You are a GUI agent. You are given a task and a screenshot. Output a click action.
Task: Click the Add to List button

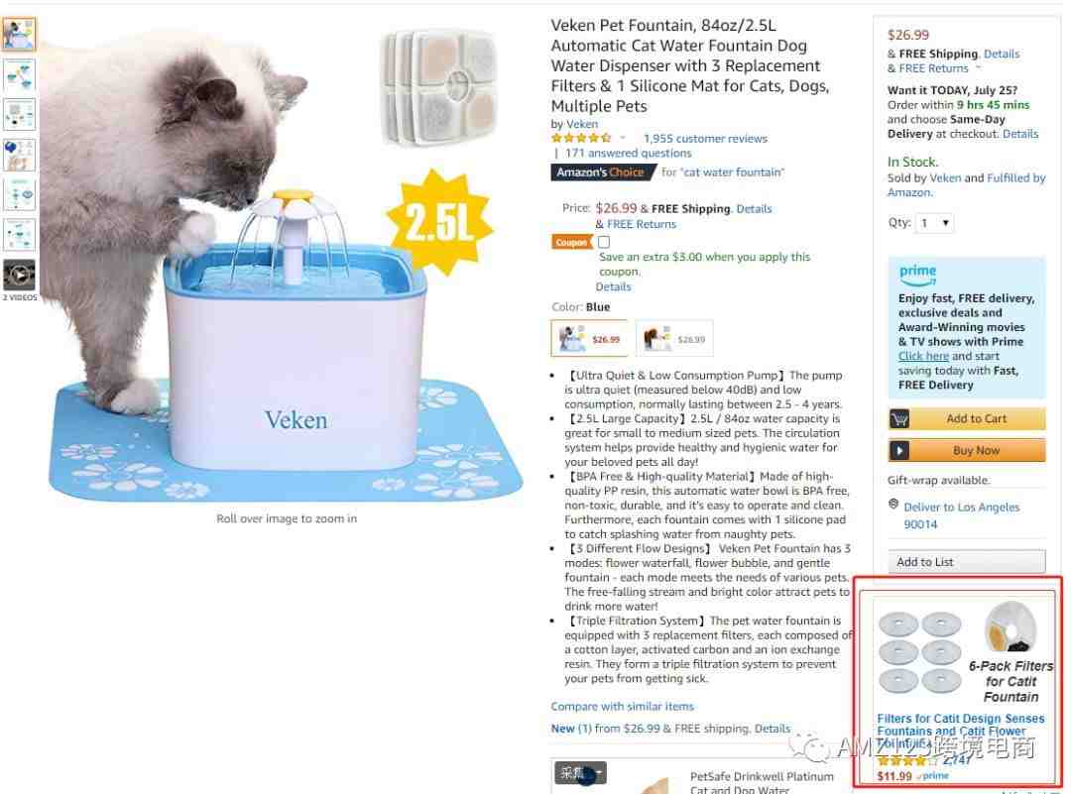pos(967,562)
